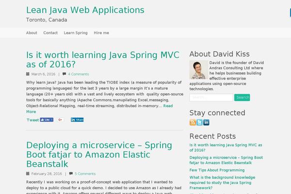Click the Tweet link

point(32,120)
